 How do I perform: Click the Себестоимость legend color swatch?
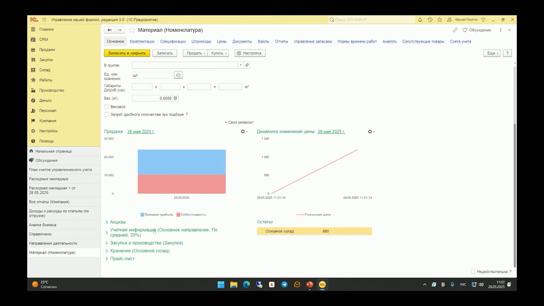tap(178, 215)
